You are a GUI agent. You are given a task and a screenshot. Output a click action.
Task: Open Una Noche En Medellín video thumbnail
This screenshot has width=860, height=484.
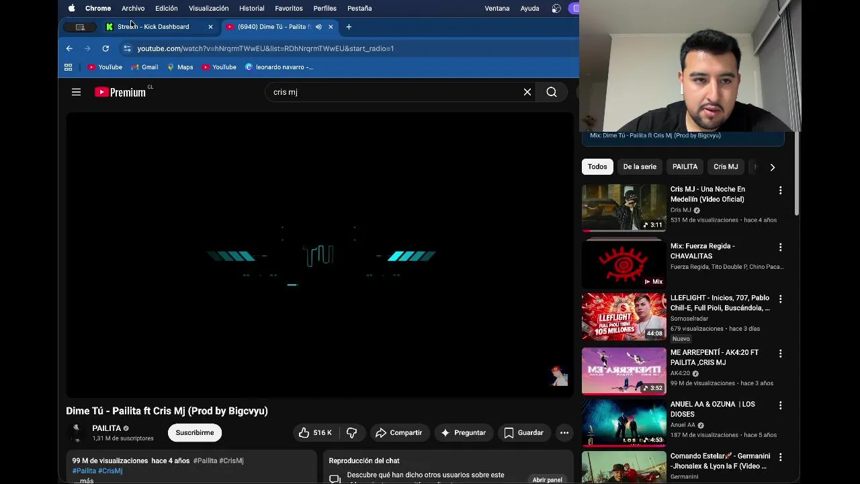624,208
